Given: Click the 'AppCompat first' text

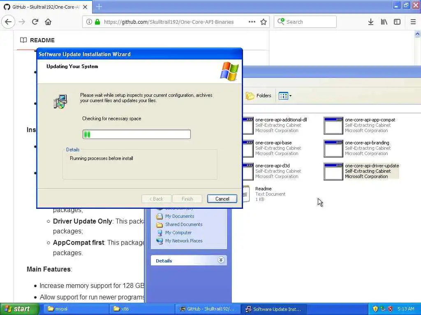Looking at the screenshot, I should 79,242.
